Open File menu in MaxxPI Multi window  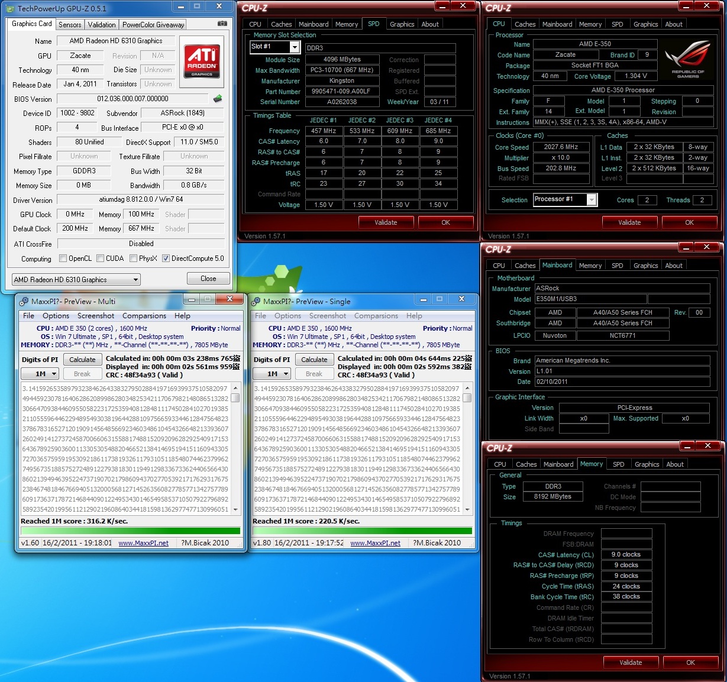click(x=28, y=316)
